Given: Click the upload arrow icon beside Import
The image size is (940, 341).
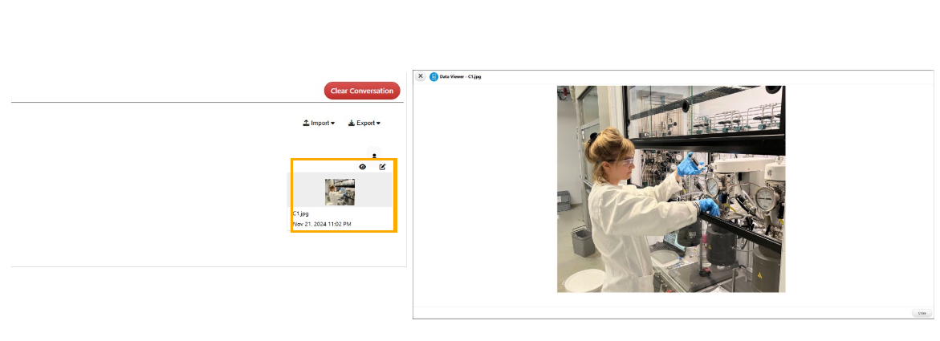Looking at the screenshot, I should pos(306,123).
